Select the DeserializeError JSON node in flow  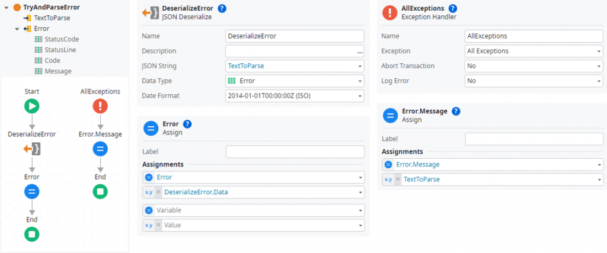pyautogui.click(x=32, y=149)
